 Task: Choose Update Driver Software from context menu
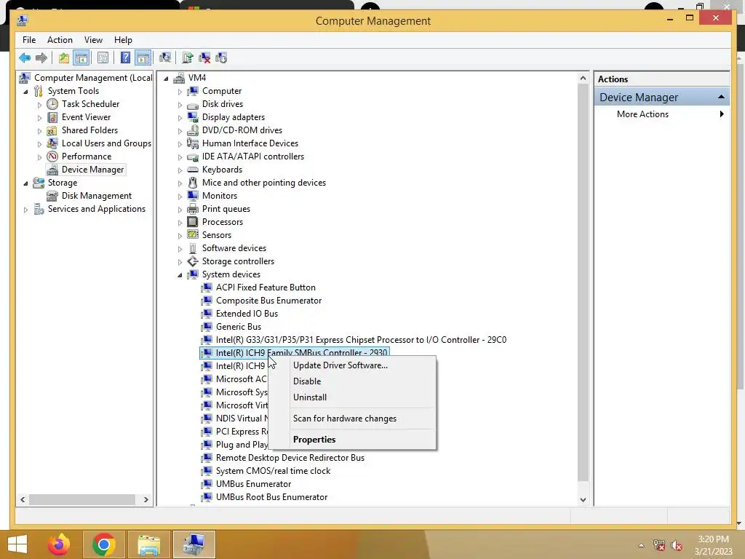pos(340,365)
